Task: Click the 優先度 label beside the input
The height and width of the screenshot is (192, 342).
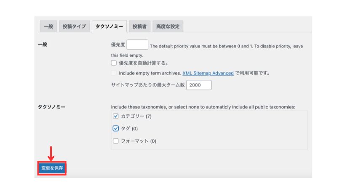Action: 118,45
